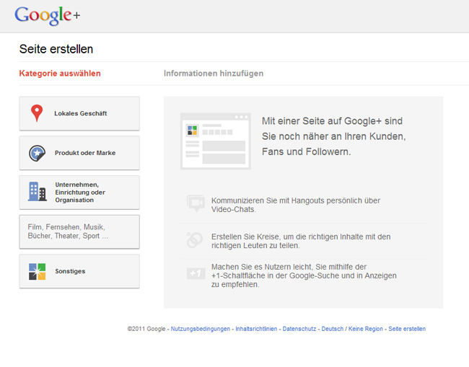Click the colored squares Sonstiges icon

(x=37, y=271)
